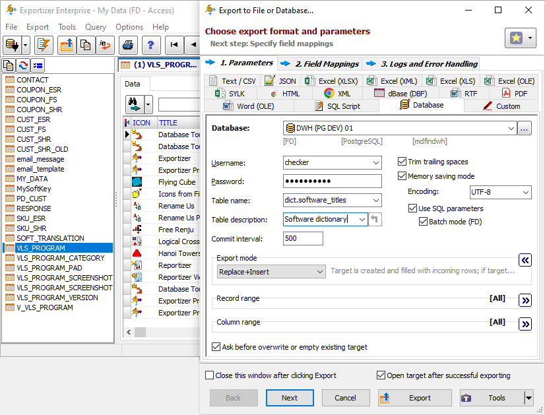
Task: Click the revert arrow next to table description
Action: pyautogui.click(x=375, y=219)
